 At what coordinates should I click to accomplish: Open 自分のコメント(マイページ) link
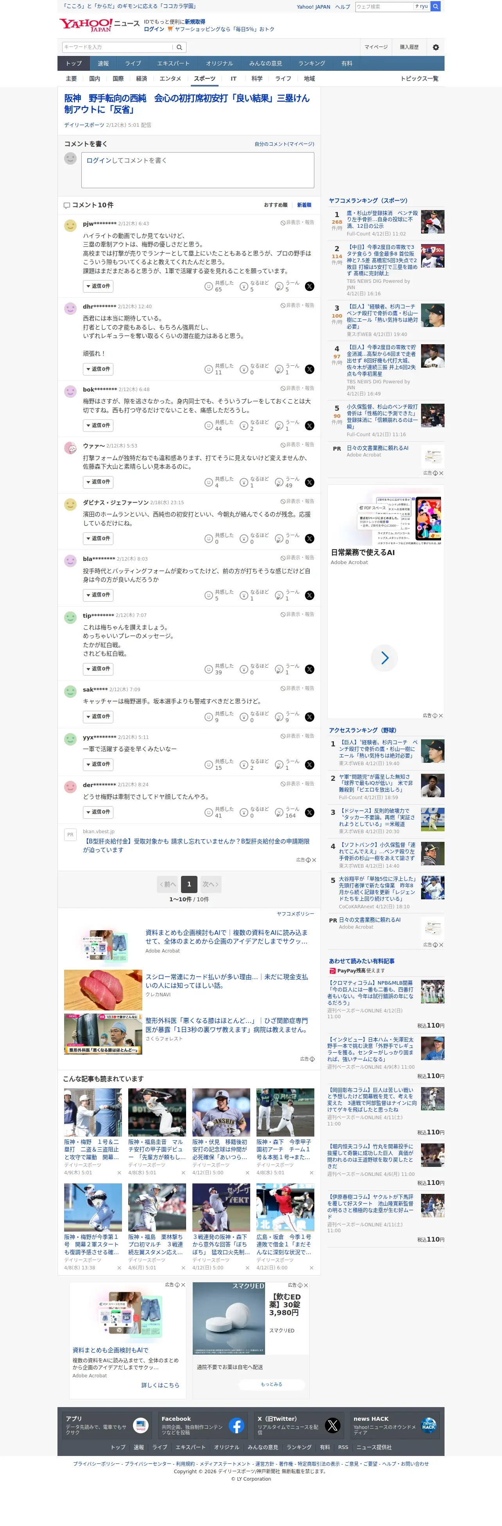tap(284, 144)
